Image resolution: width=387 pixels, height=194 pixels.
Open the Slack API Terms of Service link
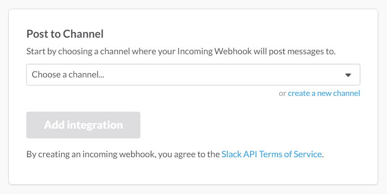click(x=271, y=154)
